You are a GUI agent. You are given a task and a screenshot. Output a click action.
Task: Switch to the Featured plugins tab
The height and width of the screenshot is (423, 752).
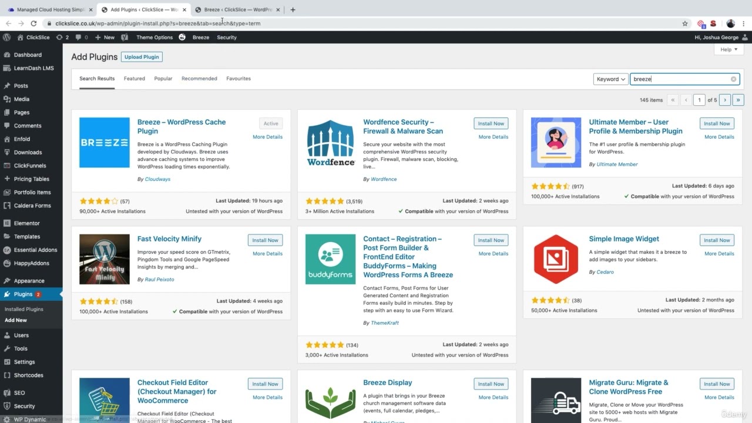click(x=135, y=78)
